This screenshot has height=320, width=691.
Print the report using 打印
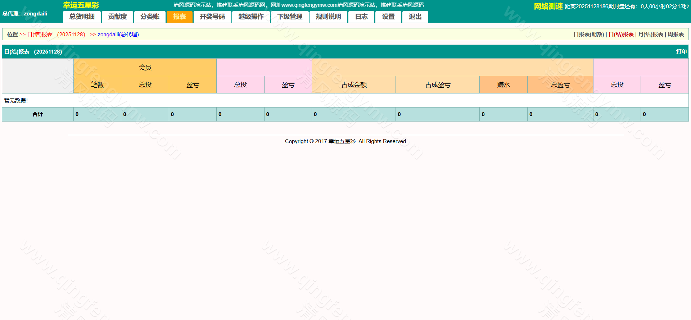coord(681,52)
